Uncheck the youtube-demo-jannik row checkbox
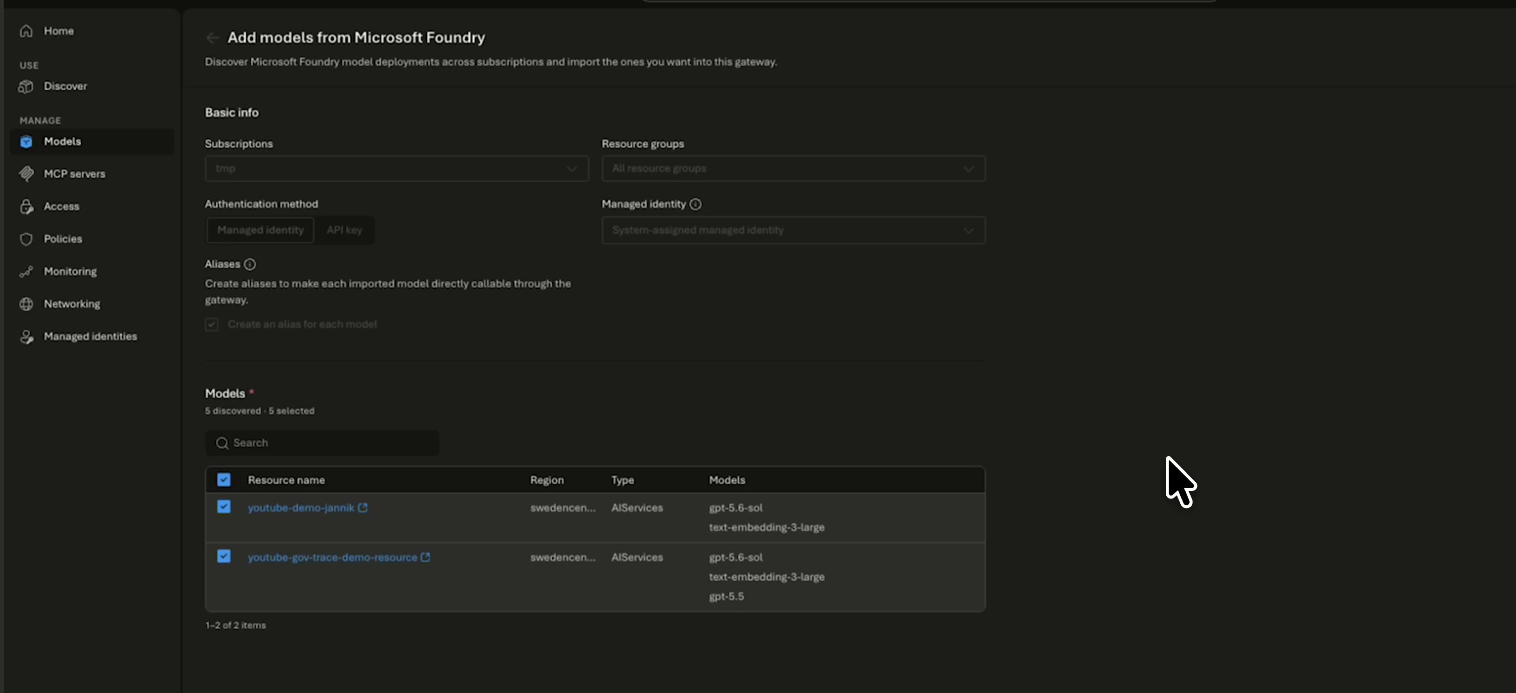 [x=224, y=507]
